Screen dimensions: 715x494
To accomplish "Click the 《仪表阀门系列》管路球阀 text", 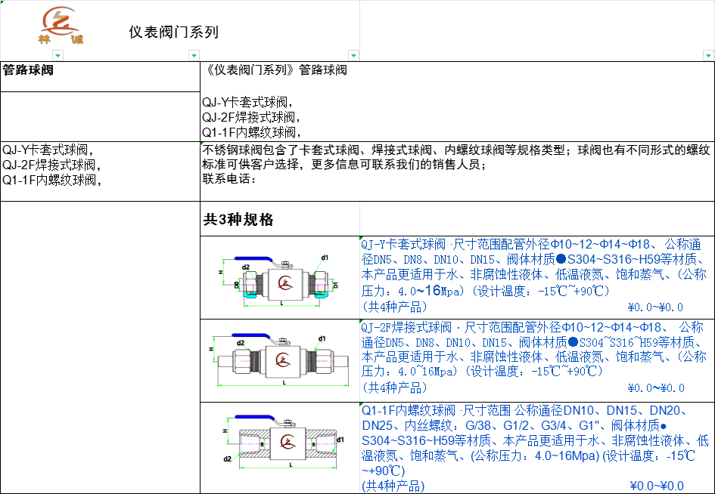I will (275, 70).
